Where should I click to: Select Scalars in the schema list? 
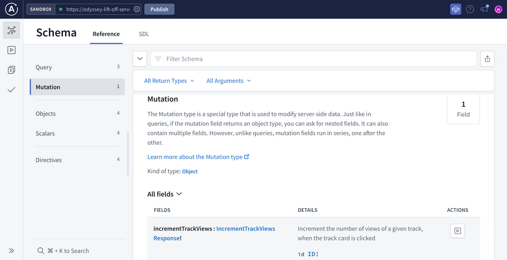[x=77, y=133]
